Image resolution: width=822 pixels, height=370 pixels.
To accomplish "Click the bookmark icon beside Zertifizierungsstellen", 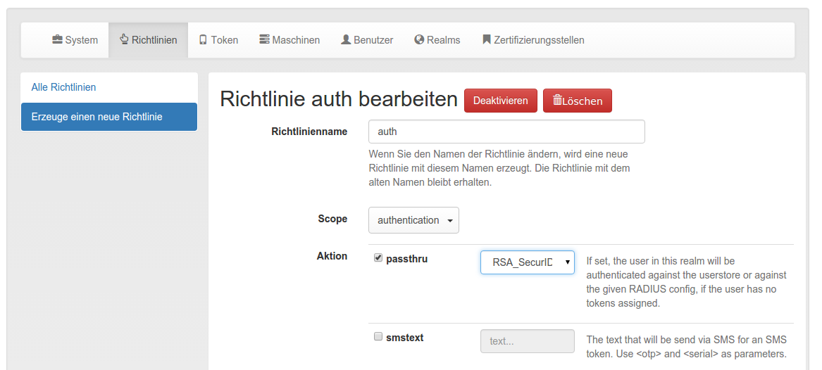I will point(487,40).
